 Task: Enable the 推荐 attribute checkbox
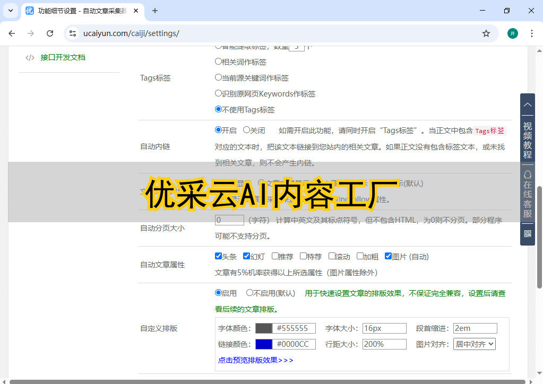click(x=275, y=256)
